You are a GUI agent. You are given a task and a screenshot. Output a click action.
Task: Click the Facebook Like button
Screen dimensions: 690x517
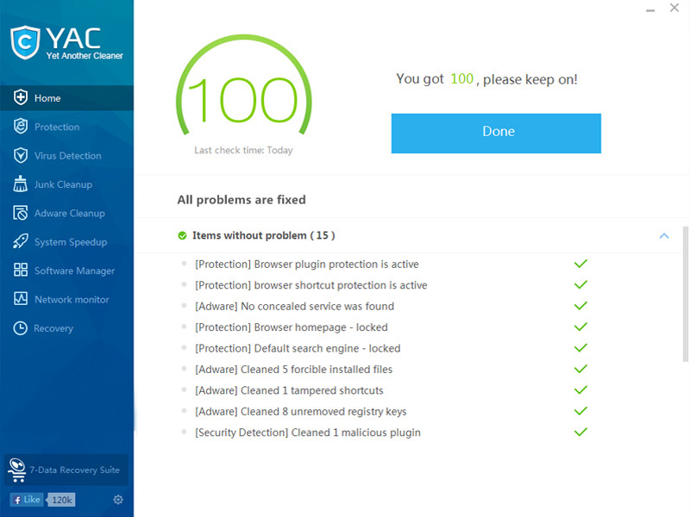[27, 500]
